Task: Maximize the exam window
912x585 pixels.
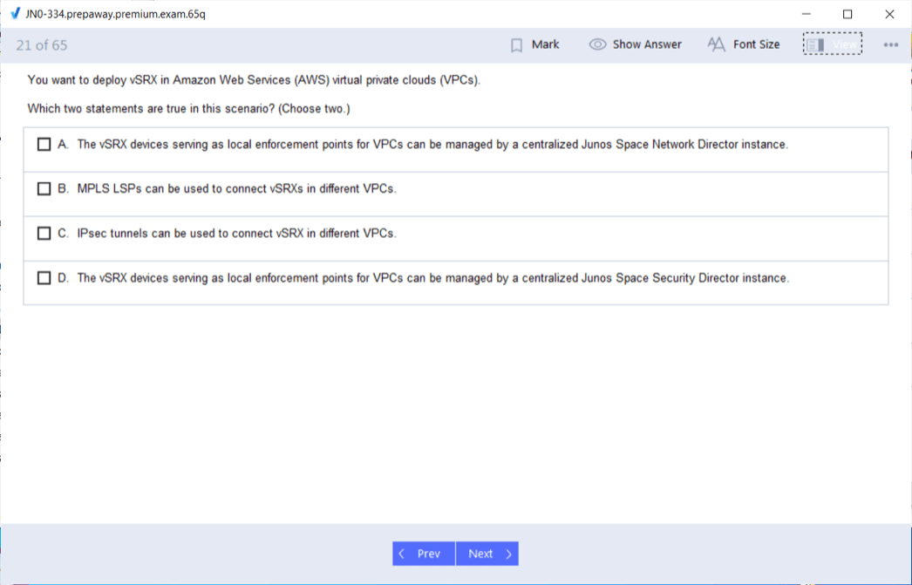Action: click(x=847, y=14)
